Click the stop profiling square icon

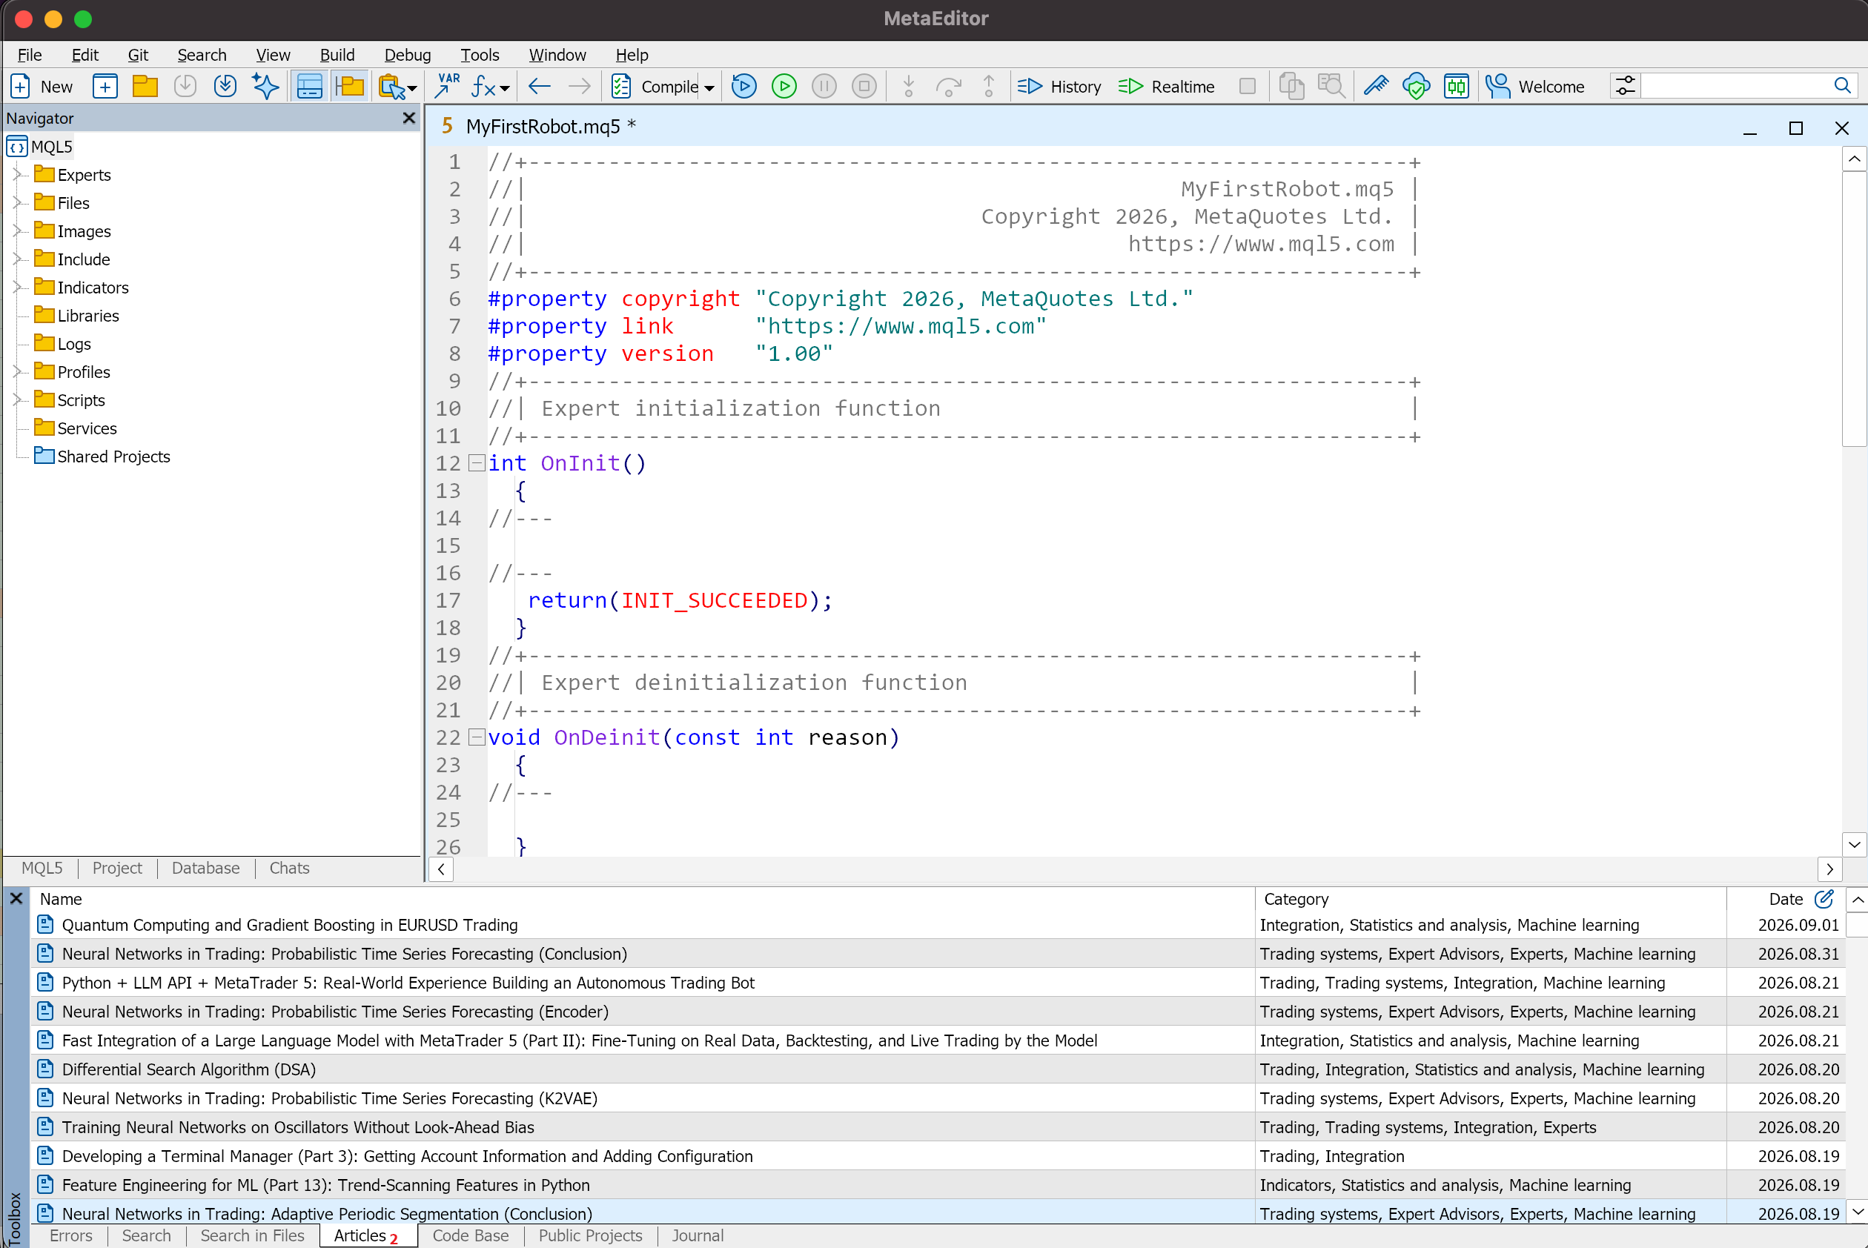1248,86
